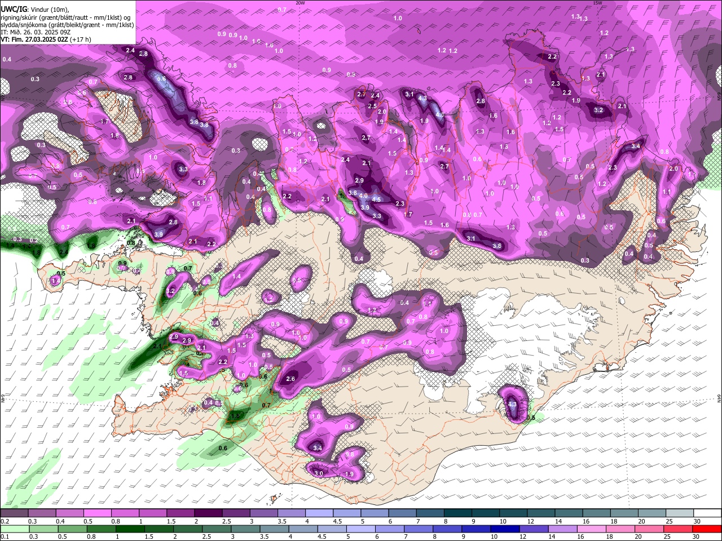Image resolution: width=722 pixels, height=541 pixels.
Task: Click the light purple rain swatch labeled 14
Action: click(x=563, y=529)
